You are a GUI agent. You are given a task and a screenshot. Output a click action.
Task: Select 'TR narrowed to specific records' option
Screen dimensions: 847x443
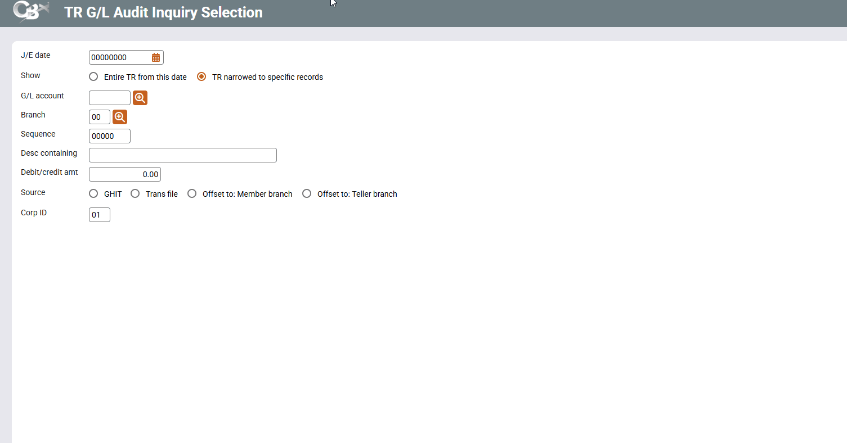tap(201, 77)
